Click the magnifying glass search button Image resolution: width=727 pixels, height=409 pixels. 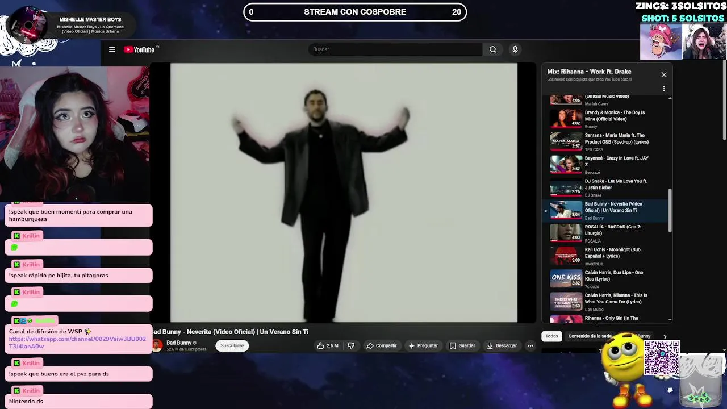click(x=493, y=49)
